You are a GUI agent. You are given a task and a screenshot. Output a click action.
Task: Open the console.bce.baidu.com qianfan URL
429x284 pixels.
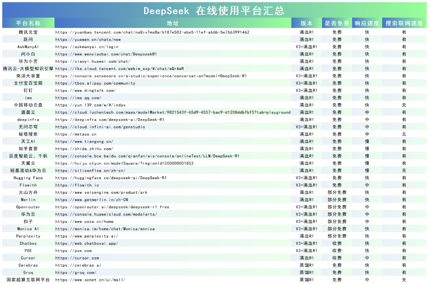coord(147,156)
